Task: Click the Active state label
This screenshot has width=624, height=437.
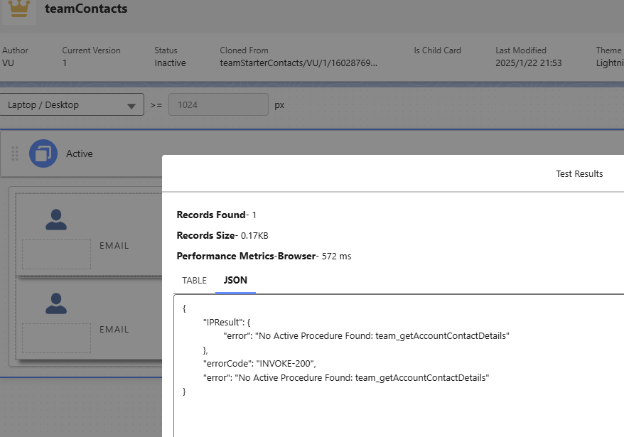Action: 79,153
